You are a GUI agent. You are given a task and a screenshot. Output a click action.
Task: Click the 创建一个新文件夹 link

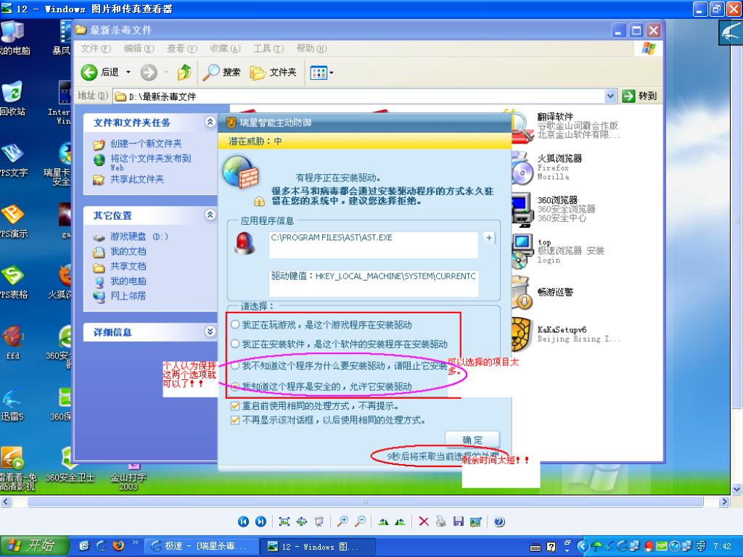(146, 144)
